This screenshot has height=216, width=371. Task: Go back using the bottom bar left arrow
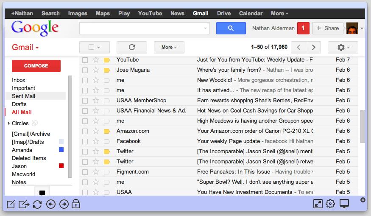[50, 204]
